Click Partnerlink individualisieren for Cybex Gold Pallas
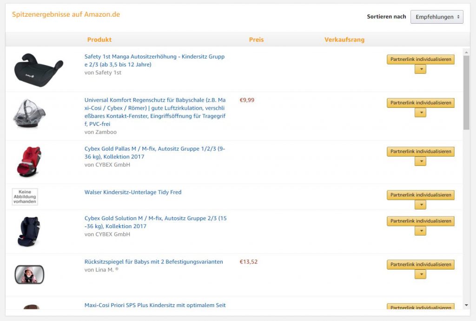This screenshot has width=476, height=321. point(420,151)
